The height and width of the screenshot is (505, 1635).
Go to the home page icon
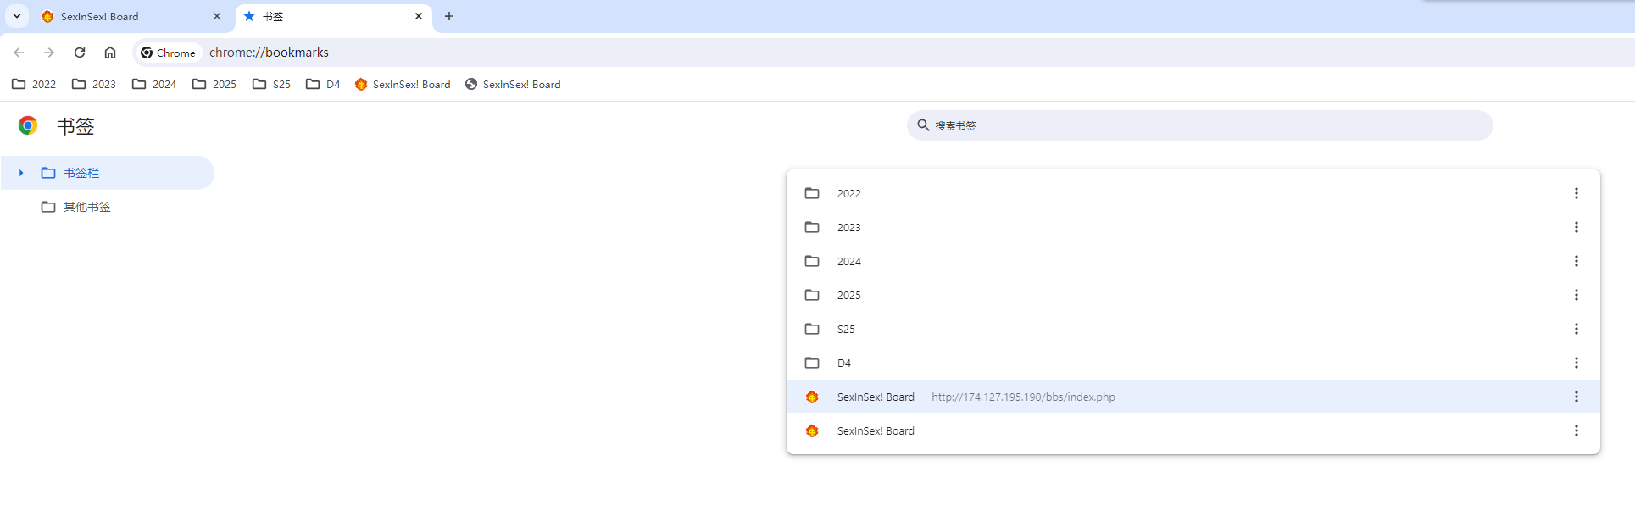click(110, 53)
